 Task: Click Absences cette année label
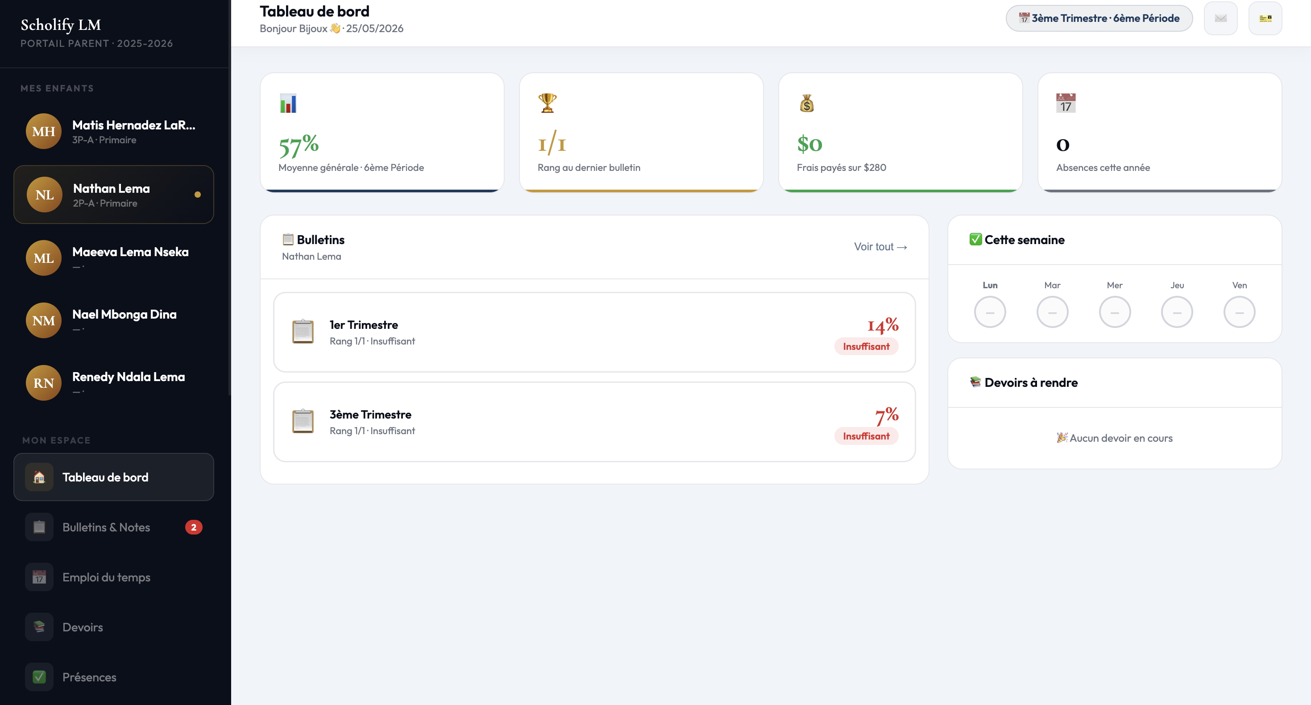coord(1103,167)
